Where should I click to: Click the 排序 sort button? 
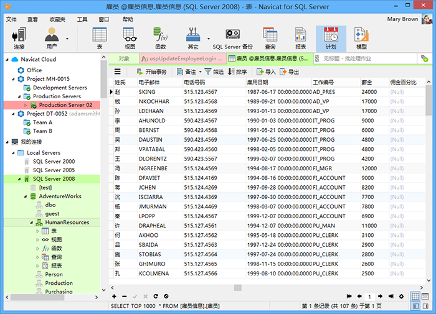(x=237, y=72)
